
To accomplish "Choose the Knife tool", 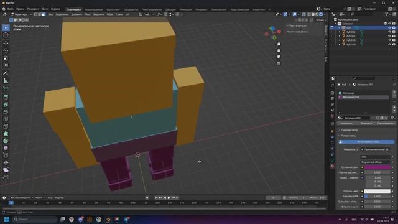I will [6, 126].
